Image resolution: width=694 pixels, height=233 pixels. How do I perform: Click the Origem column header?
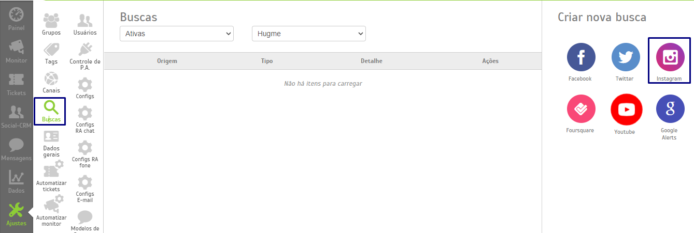click(x=167, y=61)
